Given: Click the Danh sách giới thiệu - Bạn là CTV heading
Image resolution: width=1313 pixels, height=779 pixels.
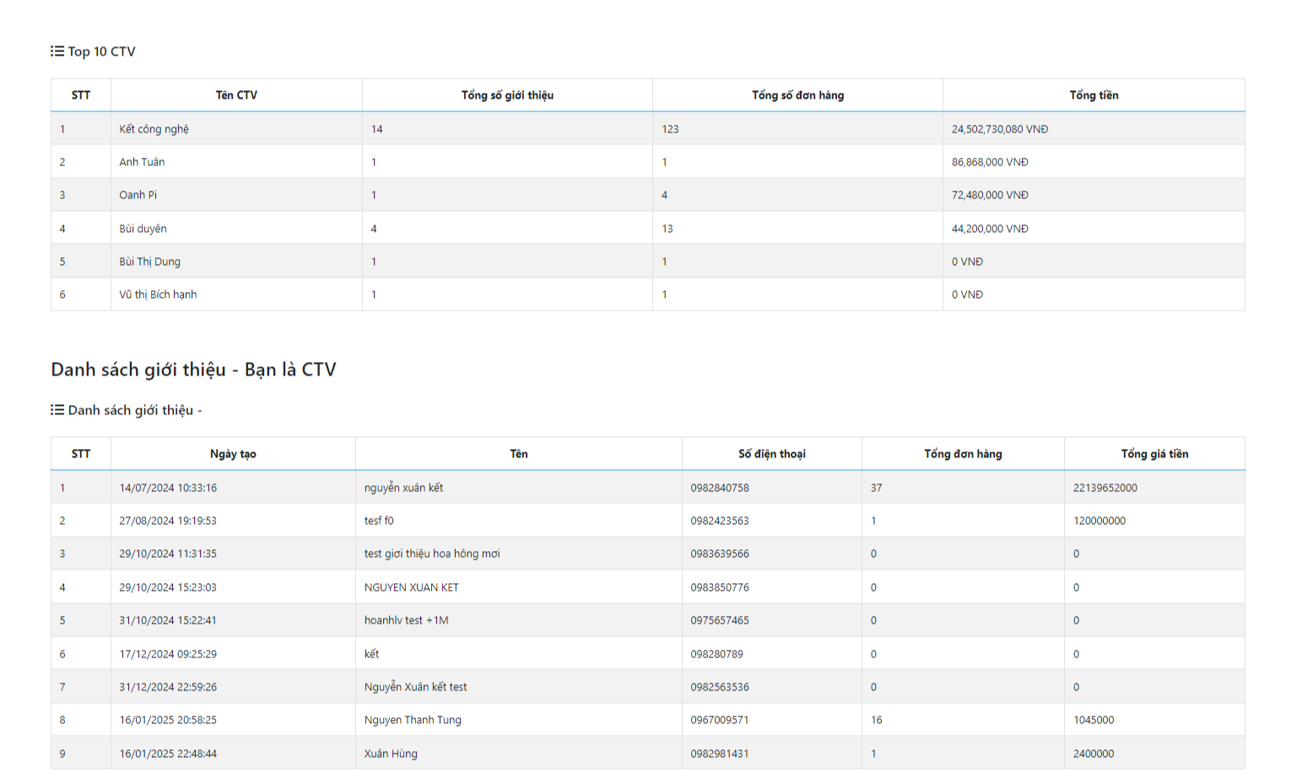Looking at the screenshot, I should (x=193, y=370).
